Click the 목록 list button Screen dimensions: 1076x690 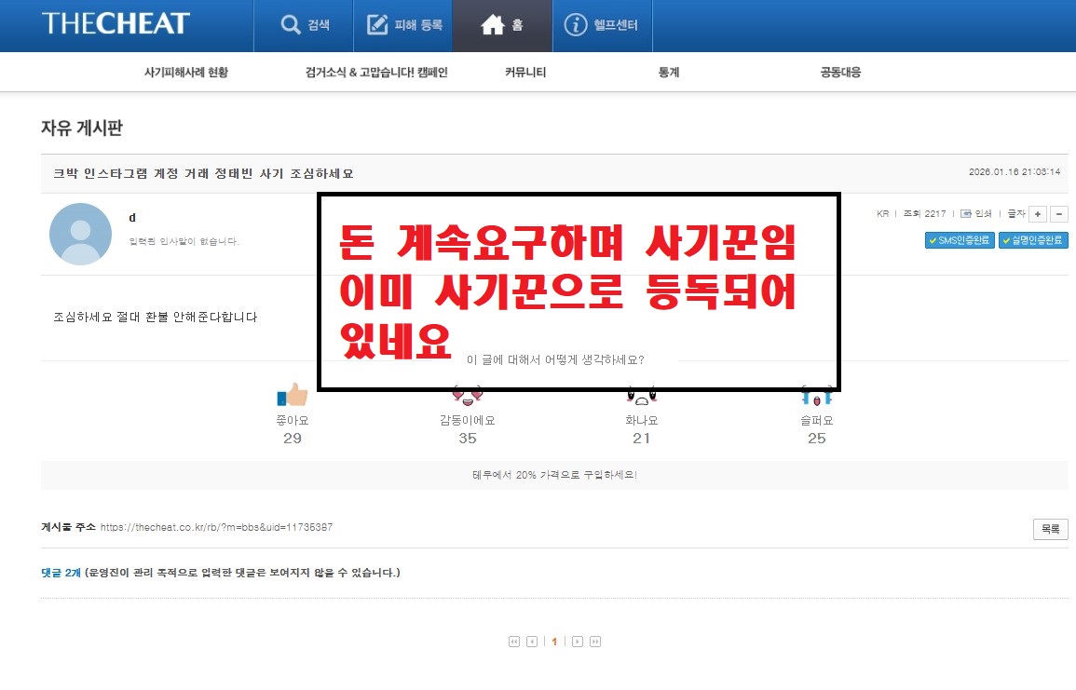[x=1050, y=529]
